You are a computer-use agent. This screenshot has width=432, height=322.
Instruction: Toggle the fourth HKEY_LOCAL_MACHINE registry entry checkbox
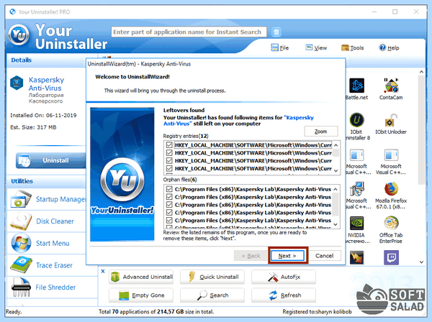(169, 168)
